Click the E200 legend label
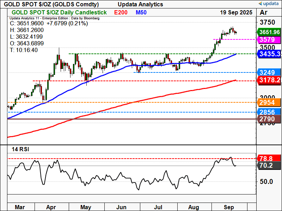This screenshot has width=282, height=211. click(121, 12)
